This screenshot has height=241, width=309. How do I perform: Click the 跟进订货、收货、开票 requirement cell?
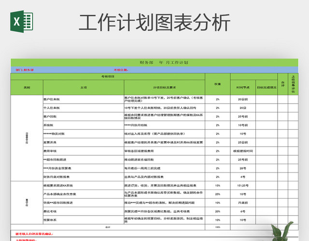point(165,186)
